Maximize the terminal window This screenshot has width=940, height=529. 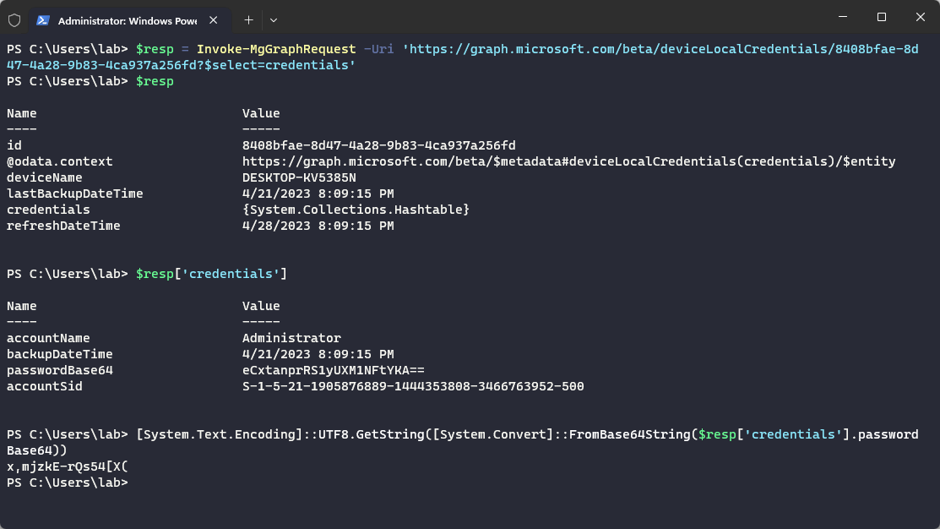tap(881, 17)
